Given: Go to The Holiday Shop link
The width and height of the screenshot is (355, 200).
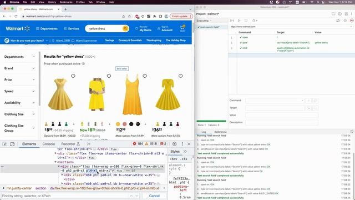Looking at the screenshot, I should coord(176,41).
